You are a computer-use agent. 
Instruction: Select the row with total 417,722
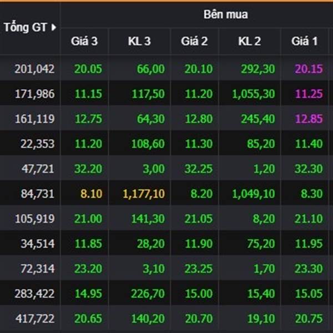pos(167,319)
